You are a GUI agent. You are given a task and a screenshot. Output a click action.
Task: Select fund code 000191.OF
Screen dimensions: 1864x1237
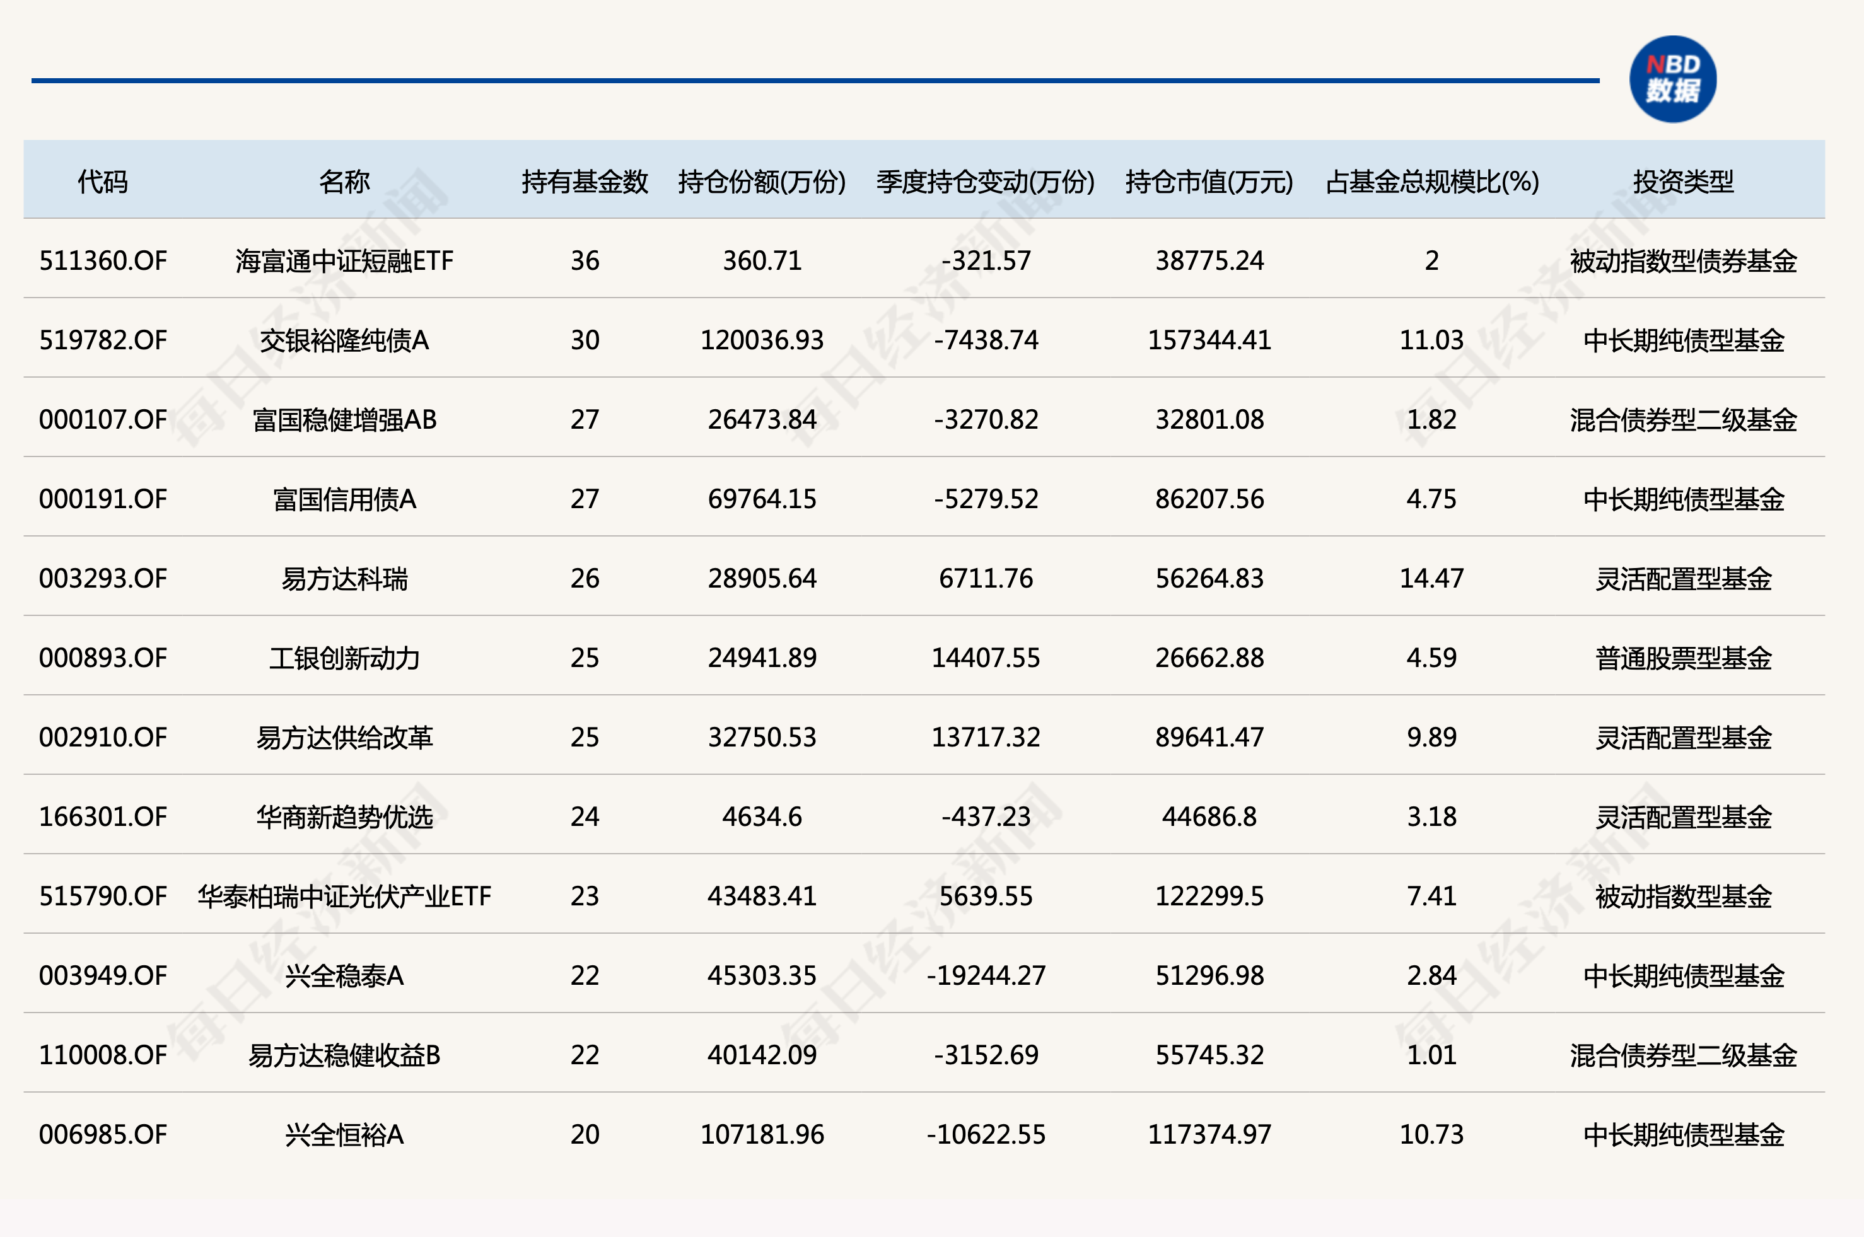click(x=103, y=499)
